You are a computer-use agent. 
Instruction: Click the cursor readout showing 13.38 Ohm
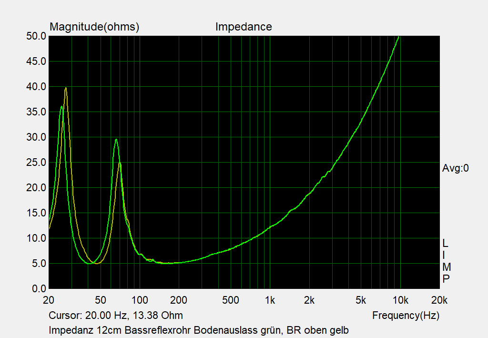click(x=116, y=316)
